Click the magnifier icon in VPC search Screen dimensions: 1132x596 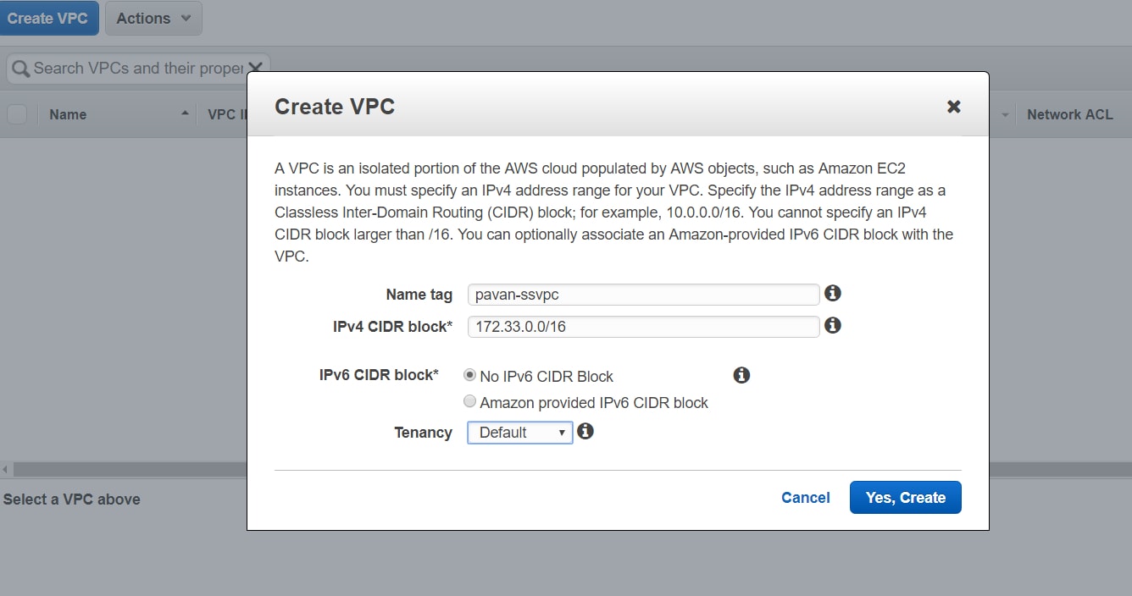click(x=20, y=69)
